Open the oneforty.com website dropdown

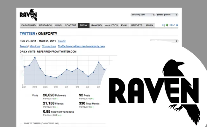(143, 15)
